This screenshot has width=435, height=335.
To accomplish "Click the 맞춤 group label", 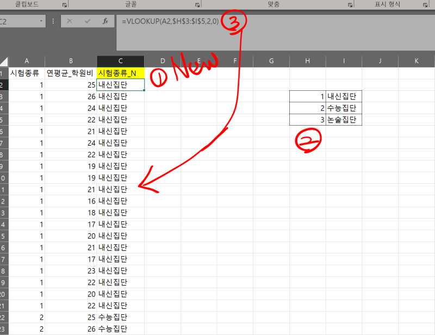I will pos(274,4).
